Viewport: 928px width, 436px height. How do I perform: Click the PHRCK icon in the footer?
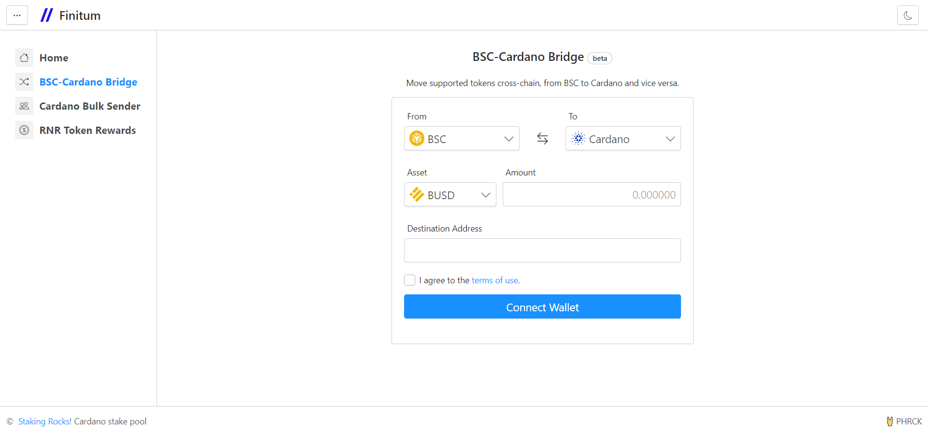pos(889,421)
